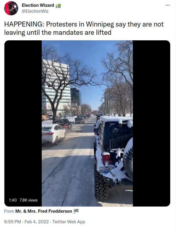Open the 9:55 PM timestamp link

[12, 222]
